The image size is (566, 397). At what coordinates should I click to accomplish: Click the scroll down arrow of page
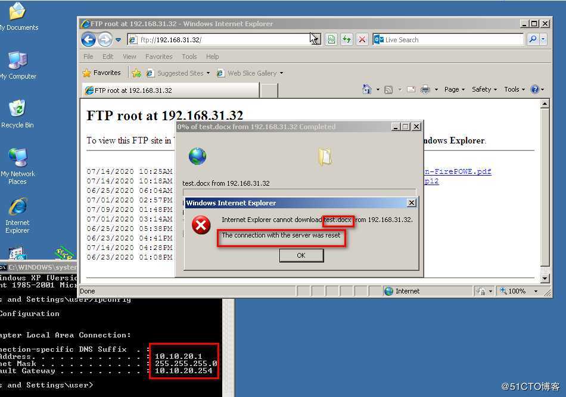click(545, 279)
